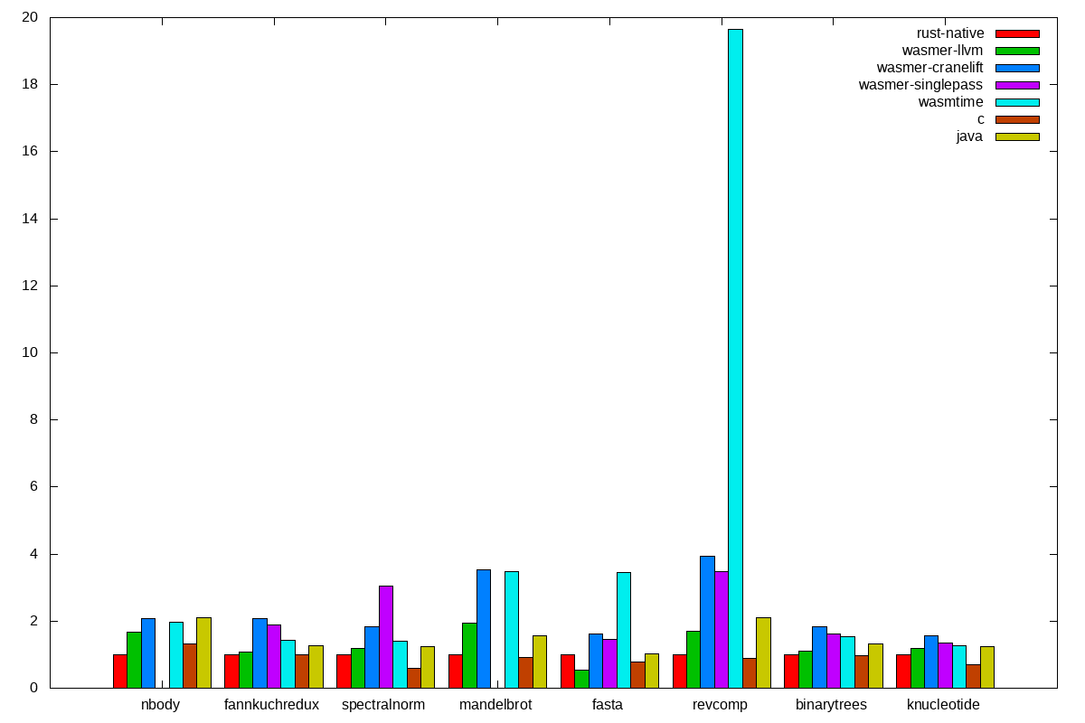
Task: Click the '16' y-axis tick label
Action: (x=30, y=151)
